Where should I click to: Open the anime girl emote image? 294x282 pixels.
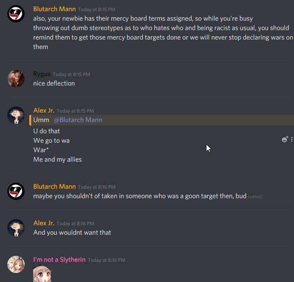[x=43, y=273]
